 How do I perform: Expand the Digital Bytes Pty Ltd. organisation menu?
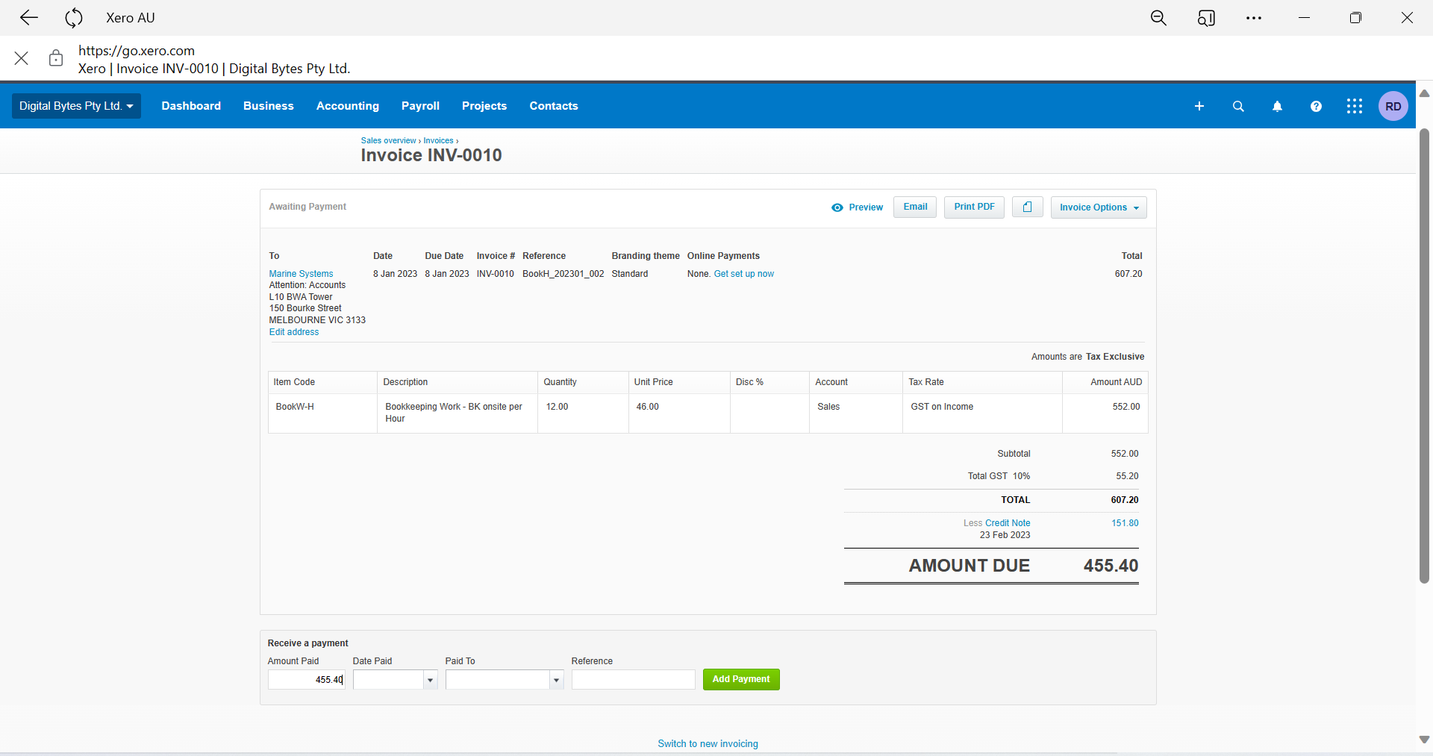[x=76, y=106]
